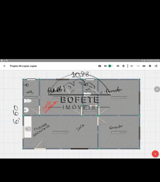Select the kitchen sink in Cozinha Americana

pyautogui.click(x=28, y=129)
